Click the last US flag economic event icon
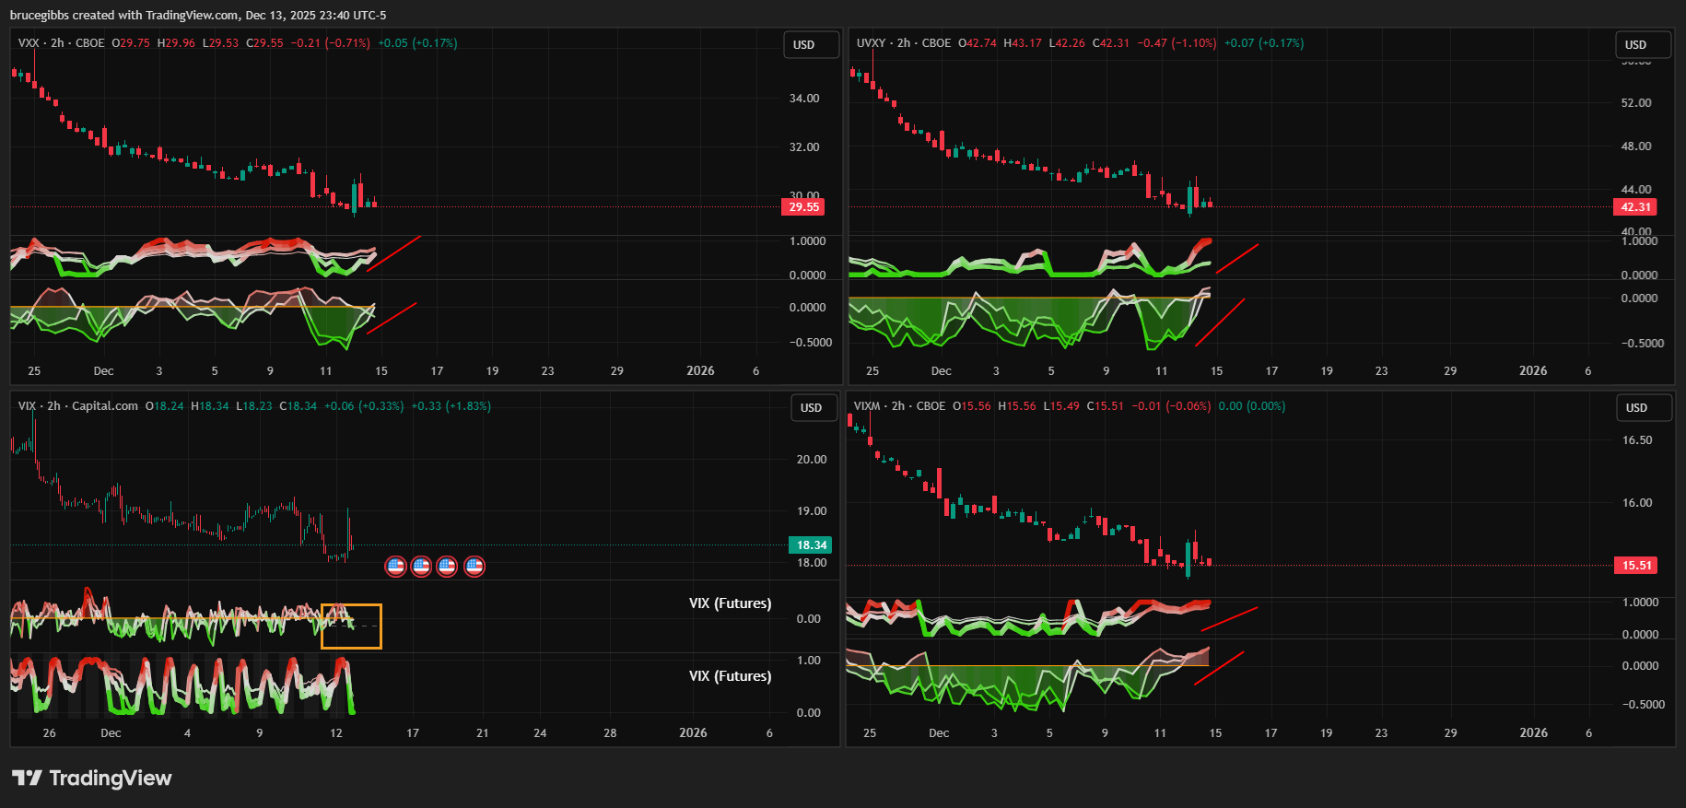Image resolution: width=1686 pixels, height=808 pixels. coord(474,566)
